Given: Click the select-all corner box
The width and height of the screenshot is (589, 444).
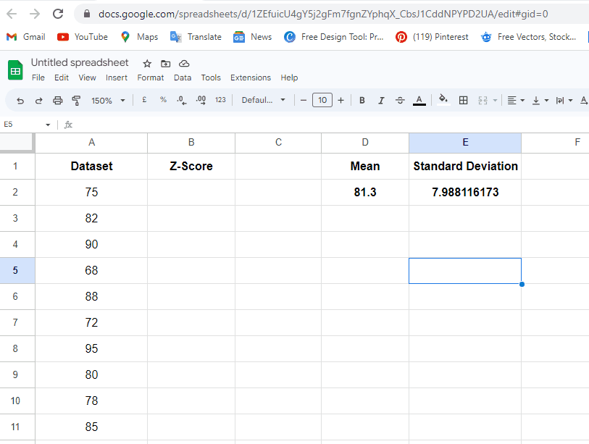Looking at the screenshot, I should pos(17,143).
